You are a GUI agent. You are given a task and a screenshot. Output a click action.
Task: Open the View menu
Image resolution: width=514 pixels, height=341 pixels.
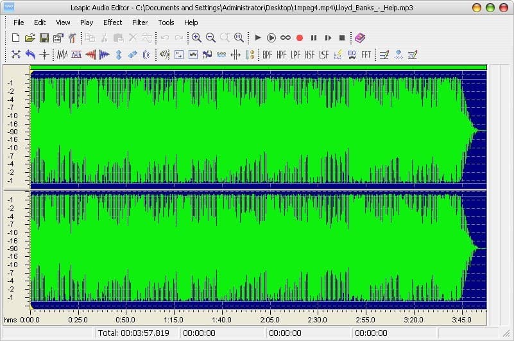click(x=63, y=22)
